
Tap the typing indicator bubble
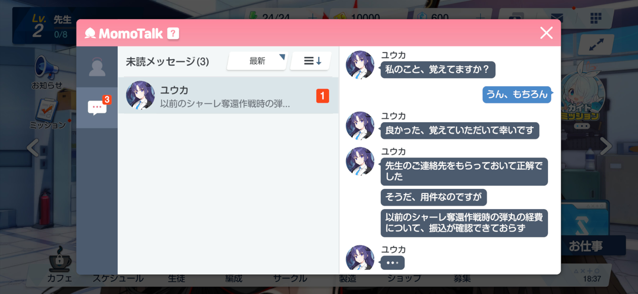(392, 263)
